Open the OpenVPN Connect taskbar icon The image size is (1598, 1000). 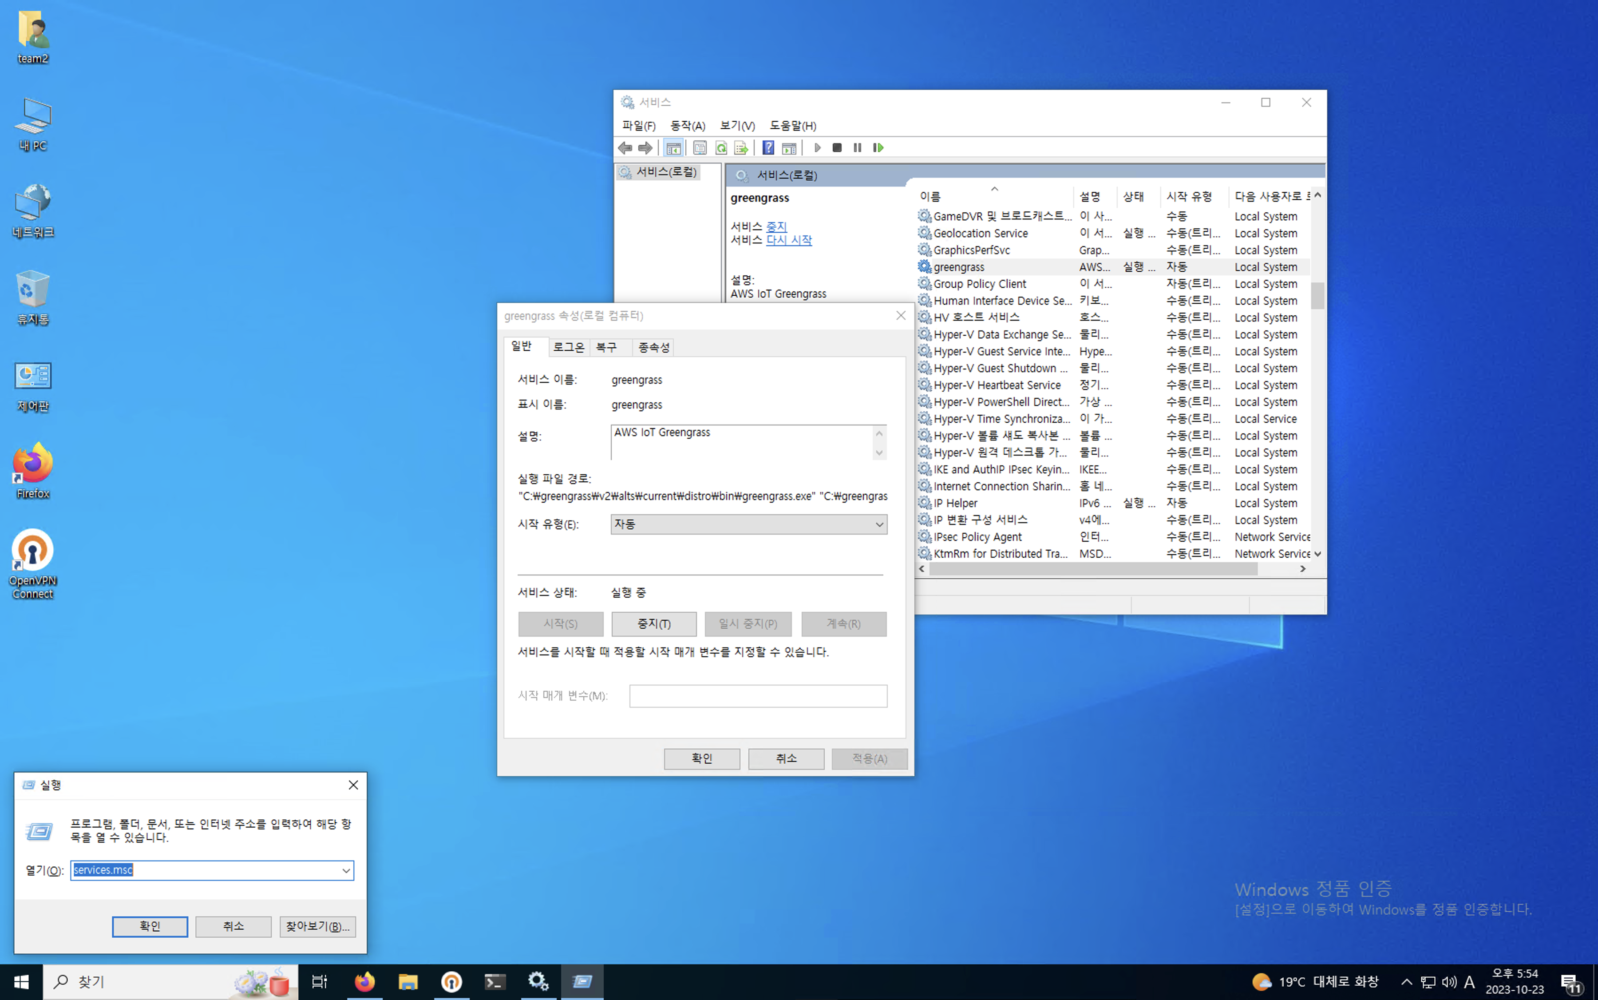click(451, 981)
